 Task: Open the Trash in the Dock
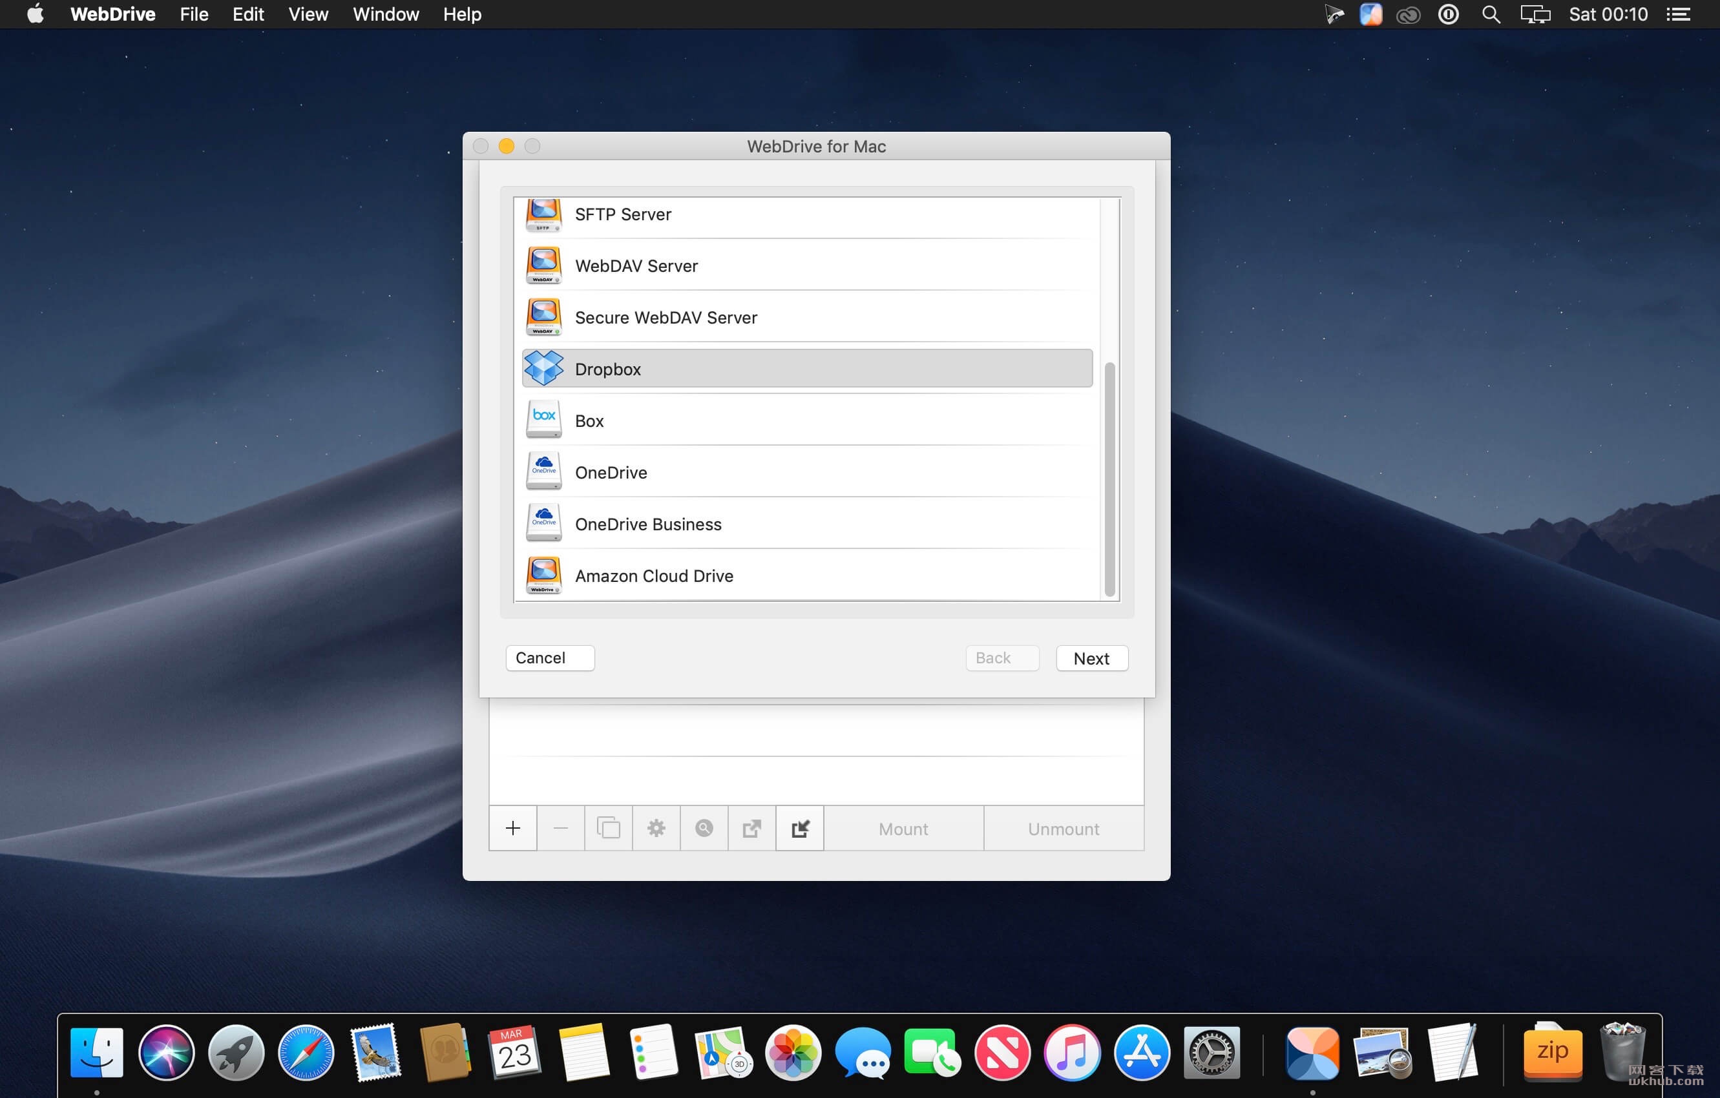coord(1623,1052)
